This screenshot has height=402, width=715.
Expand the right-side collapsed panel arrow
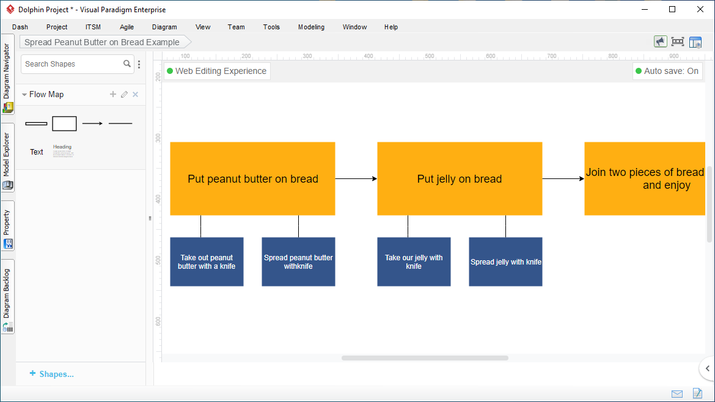click(x=707, y=368)
